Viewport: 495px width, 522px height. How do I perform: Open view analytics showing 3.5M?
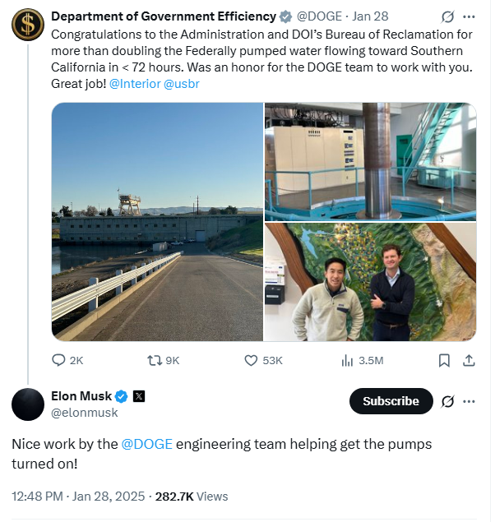pyautogui.click(x=348, y=360)
